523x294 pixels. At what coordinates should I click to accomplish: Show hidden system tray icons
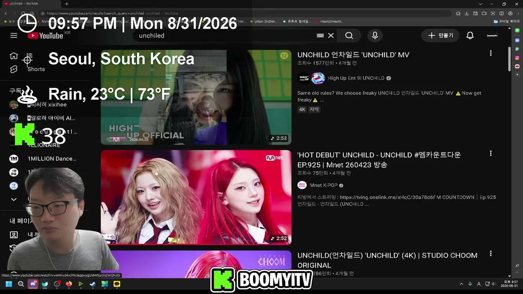462,284
